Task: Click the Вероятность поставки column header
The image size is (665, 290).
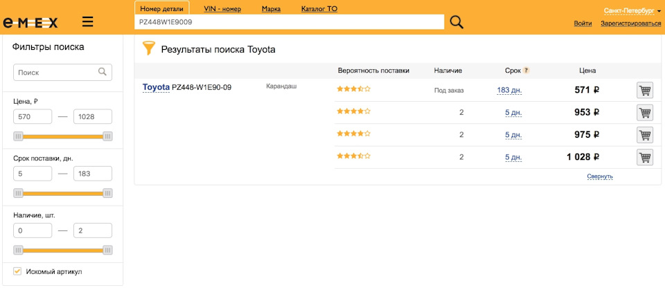Action: pos(373,71)
